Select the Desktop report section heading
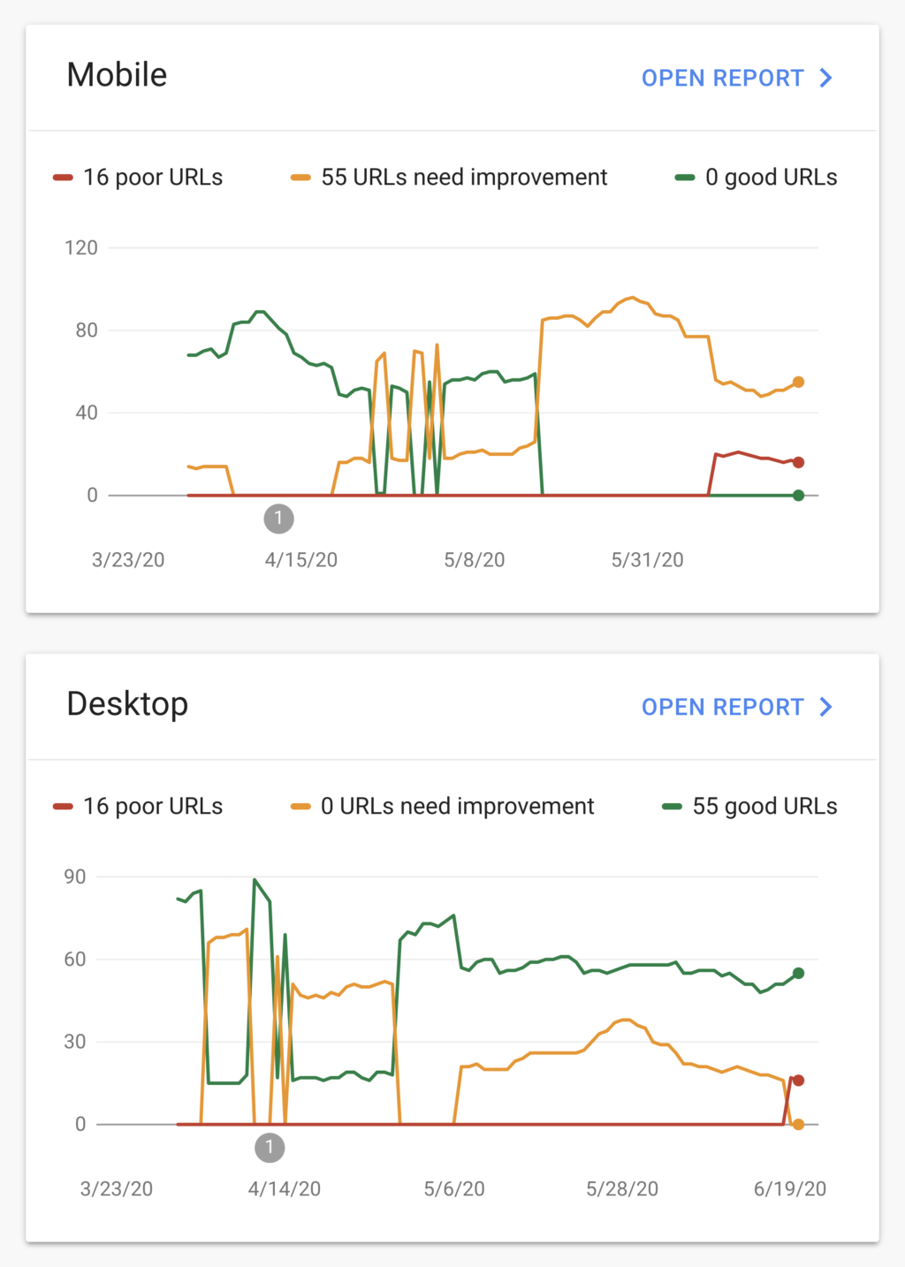The image size is (905, 1267). [x=127, y=704]
